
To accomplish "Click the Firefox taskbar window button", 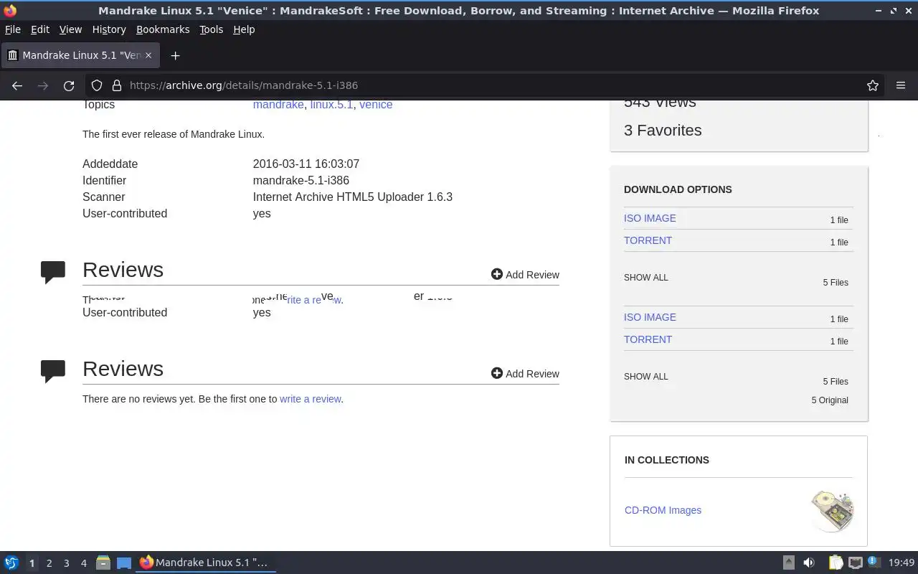I will [206, 563].
